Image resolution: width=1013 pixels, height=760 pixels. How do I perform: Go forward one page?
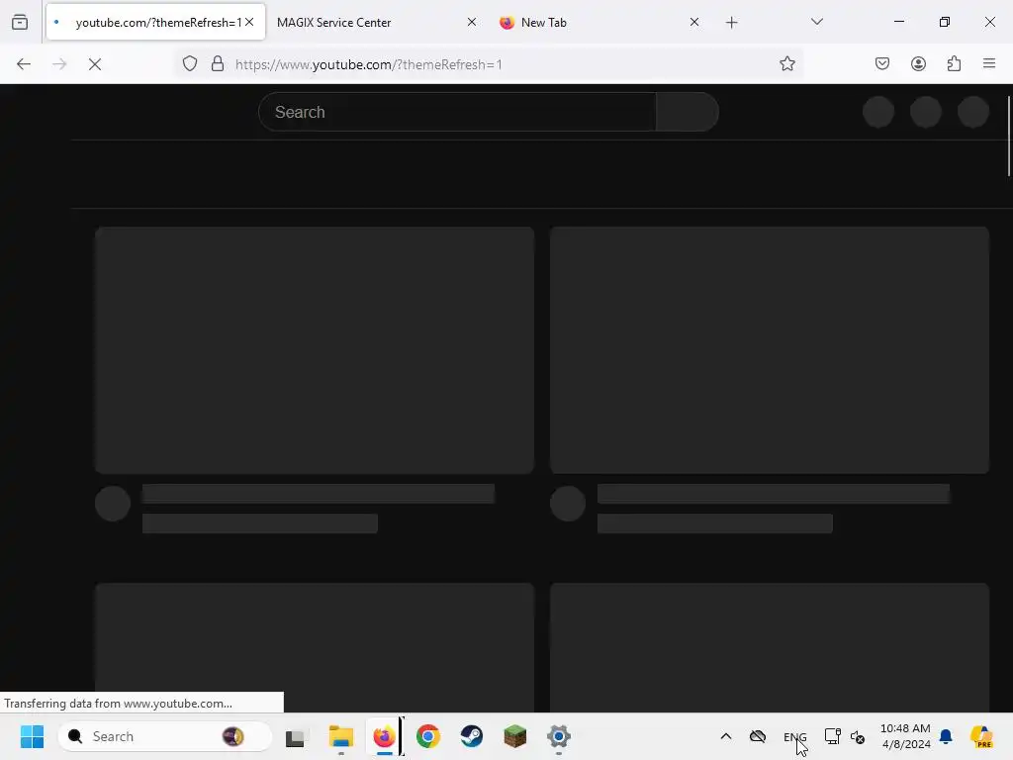[59, 64]
